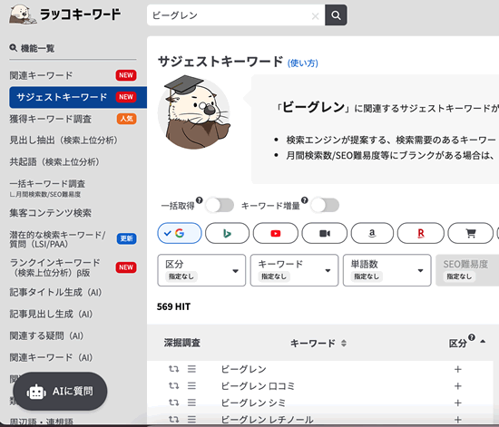Viewport: 499px width, 427px height.
Task: Select the Rakuten suggest source icon
Action: click(421, 233)
